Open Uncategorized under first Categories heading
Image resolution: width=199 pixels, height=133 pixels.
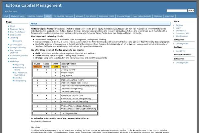coord(182,44)
